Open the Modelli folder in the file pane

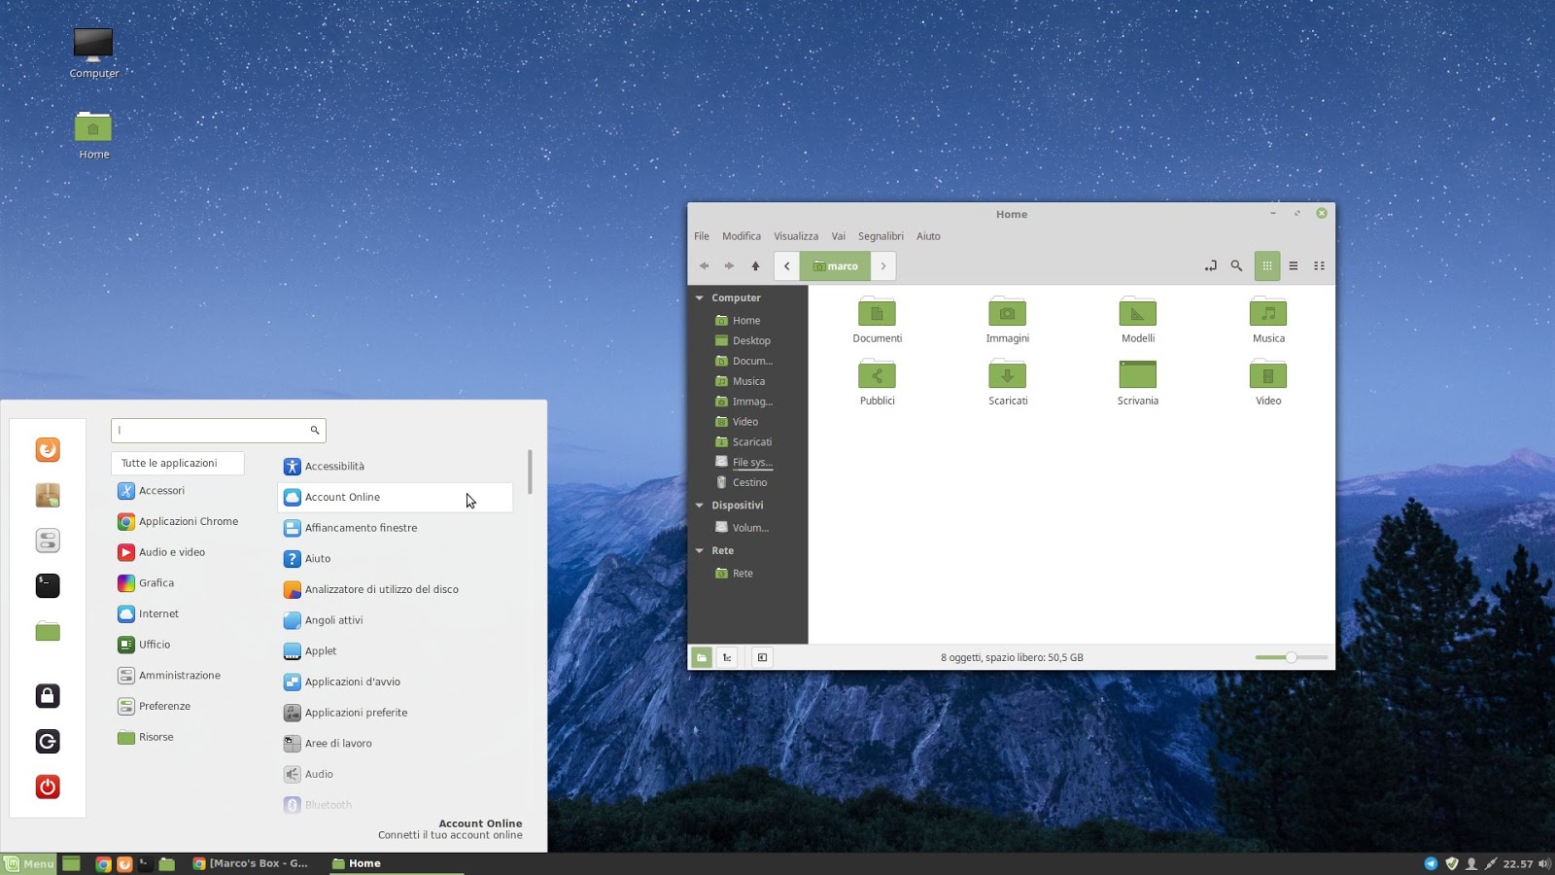point(1137,321)
